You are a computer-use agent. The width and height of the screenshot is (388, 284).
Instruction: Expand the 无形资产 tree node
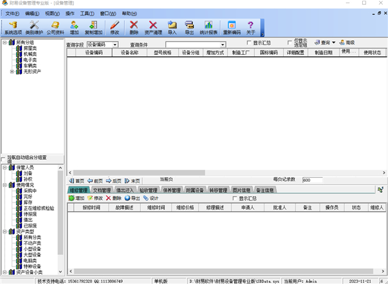pos(12,71)
